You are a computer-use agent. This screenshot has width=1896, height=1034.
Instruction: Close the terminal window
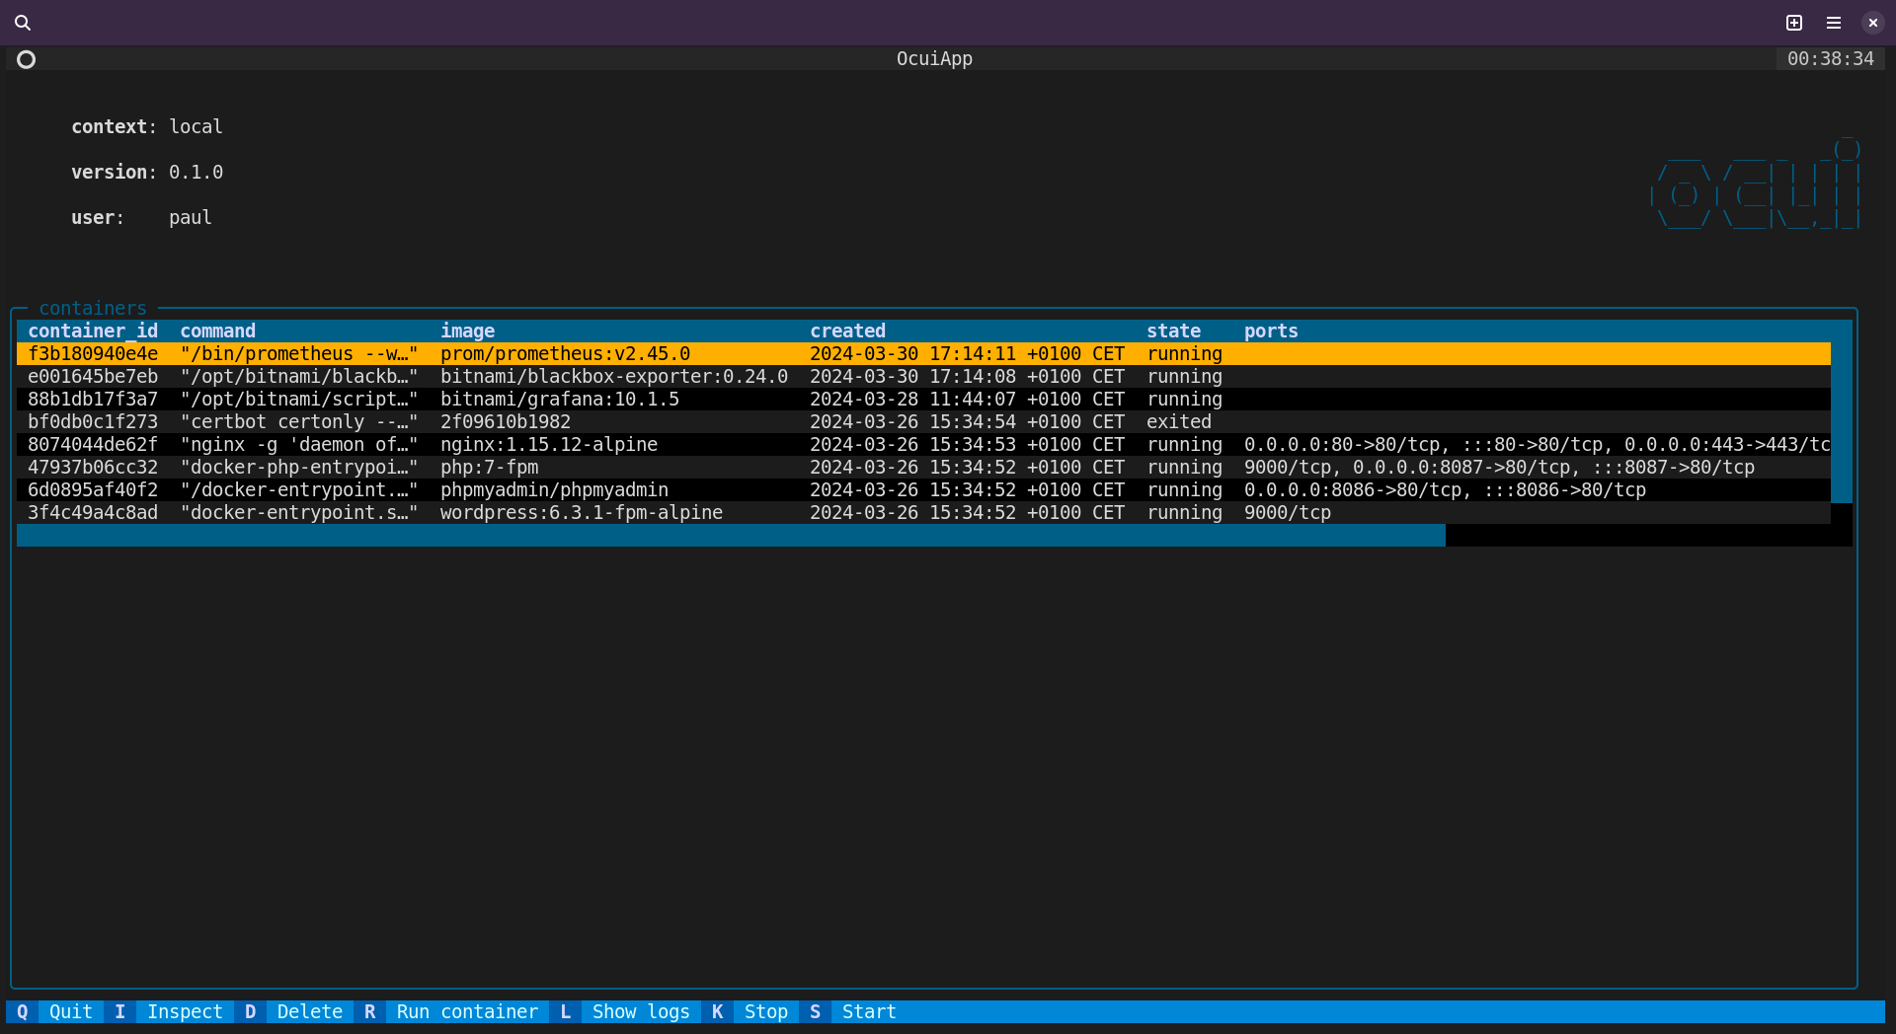pyautogui.click(x=1872, y=23)
